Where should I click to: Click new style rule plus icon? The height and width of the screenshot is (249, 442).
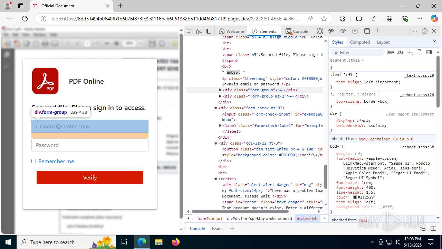(410, 52)
